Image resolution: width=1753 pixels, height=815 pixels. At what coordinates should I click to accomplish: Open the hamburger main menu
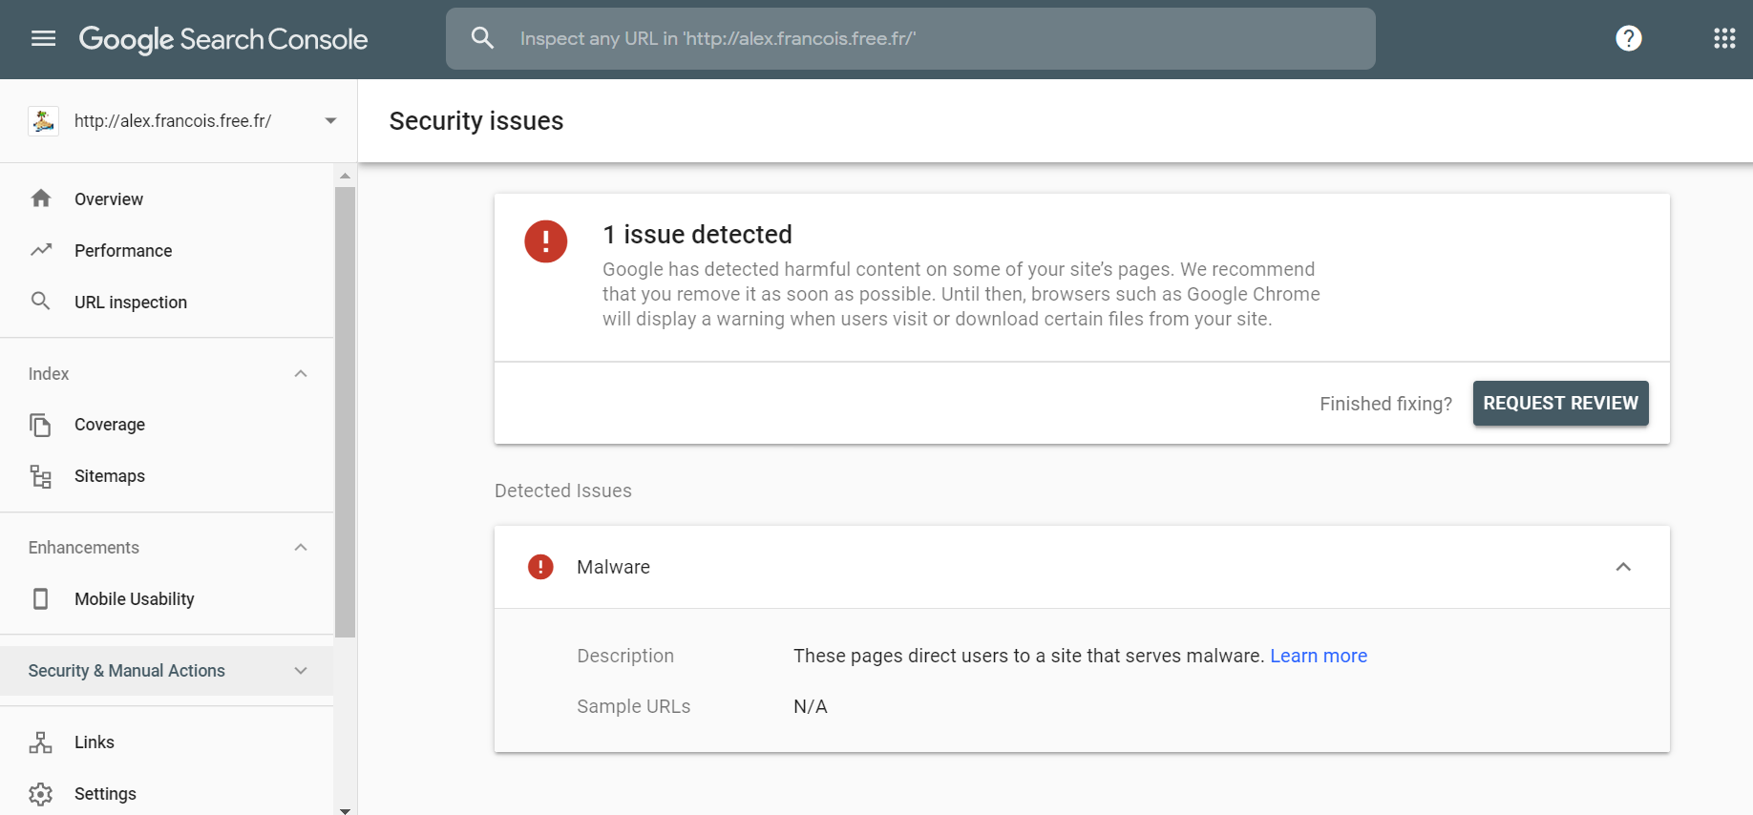click(43, 38)
